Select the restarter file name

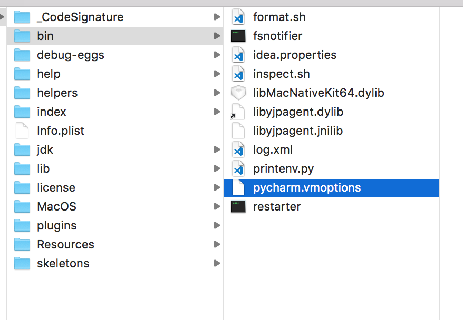point(277,206)
